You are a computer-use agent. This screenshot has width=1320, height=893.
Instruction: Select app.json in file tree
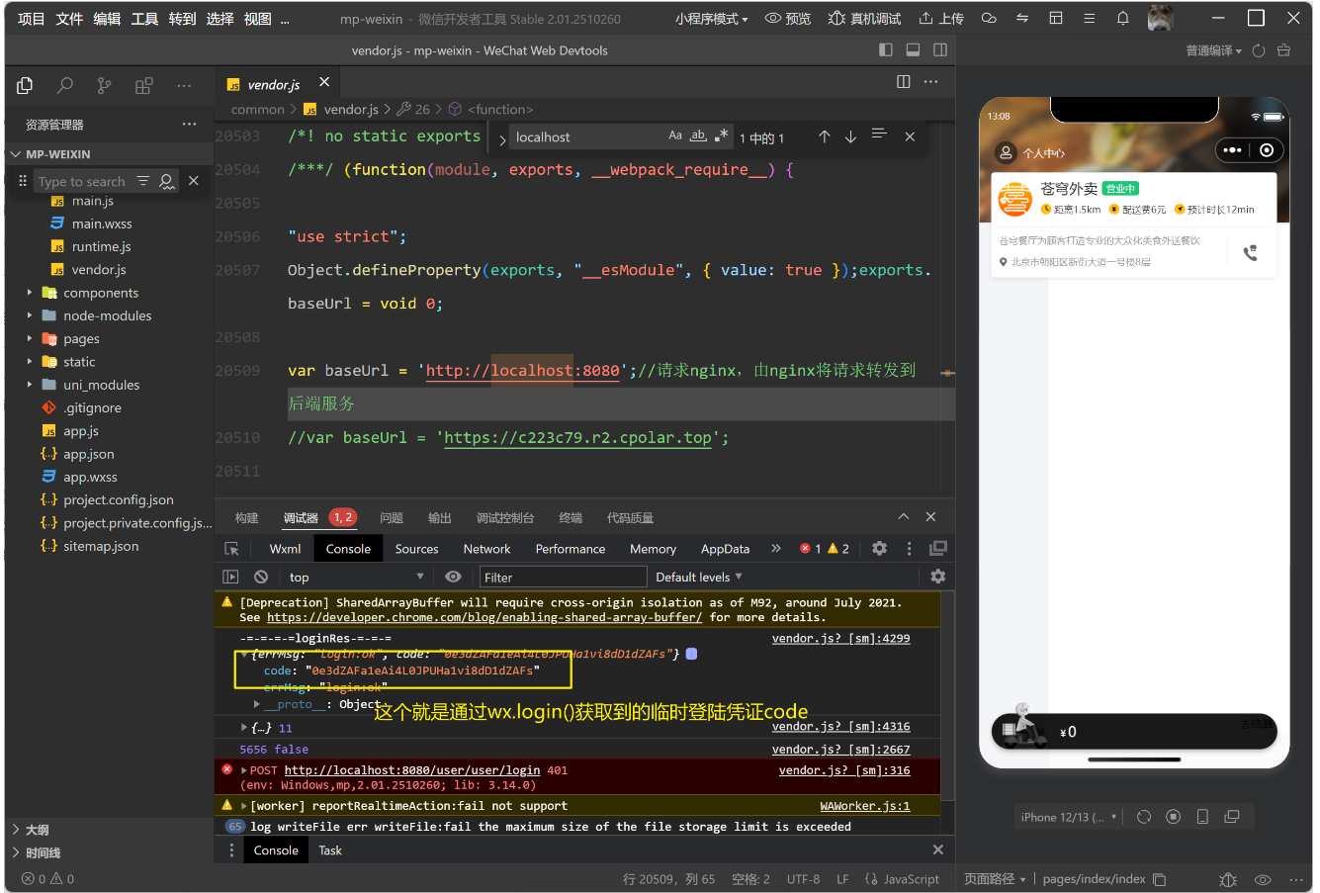click(x=89, y=454)
